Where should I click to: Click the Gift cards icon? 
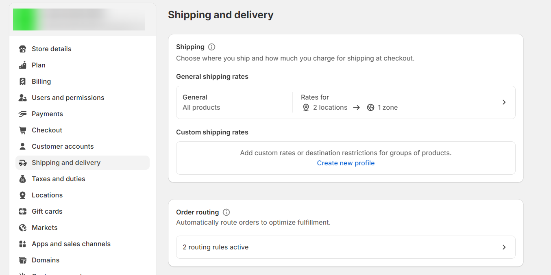click(x=23, y=212)
